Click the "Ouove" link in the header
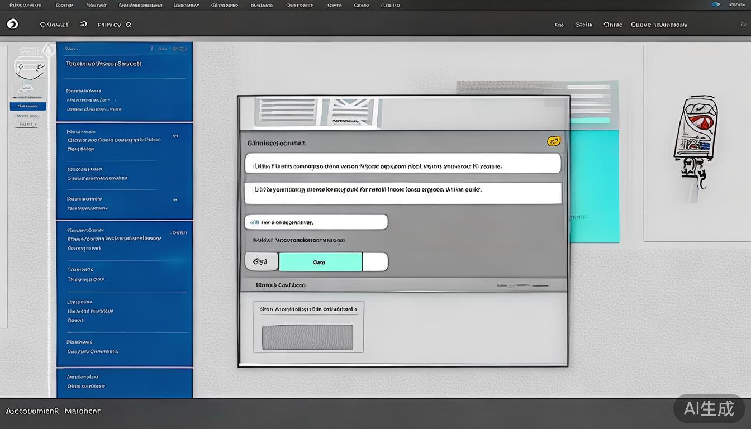 pos(640,25)
